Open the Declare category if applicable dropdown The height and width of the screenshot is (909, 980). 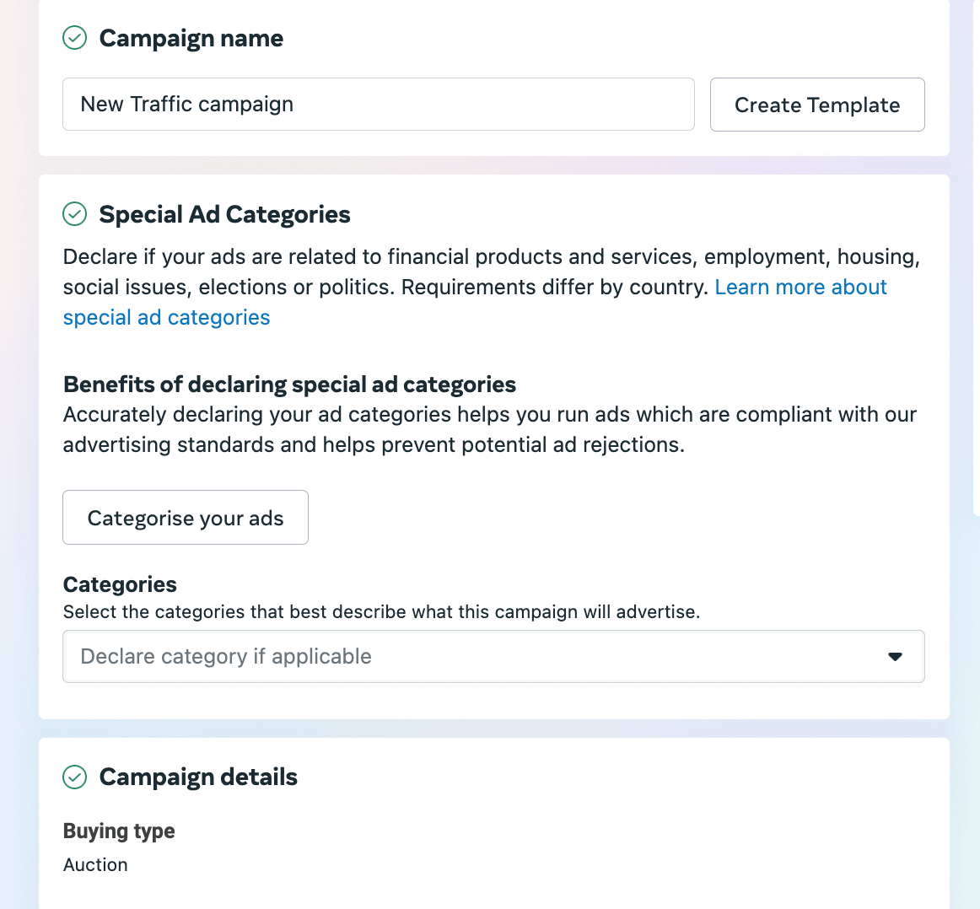493,657
